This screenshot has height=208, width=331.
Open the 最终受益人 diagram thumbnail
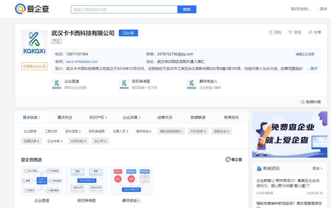[x=132, y=181]
